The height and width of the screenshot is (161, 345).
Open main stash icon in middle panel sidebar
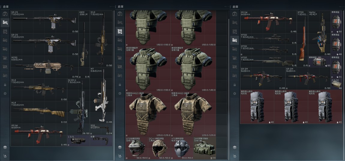pos(120,14)
